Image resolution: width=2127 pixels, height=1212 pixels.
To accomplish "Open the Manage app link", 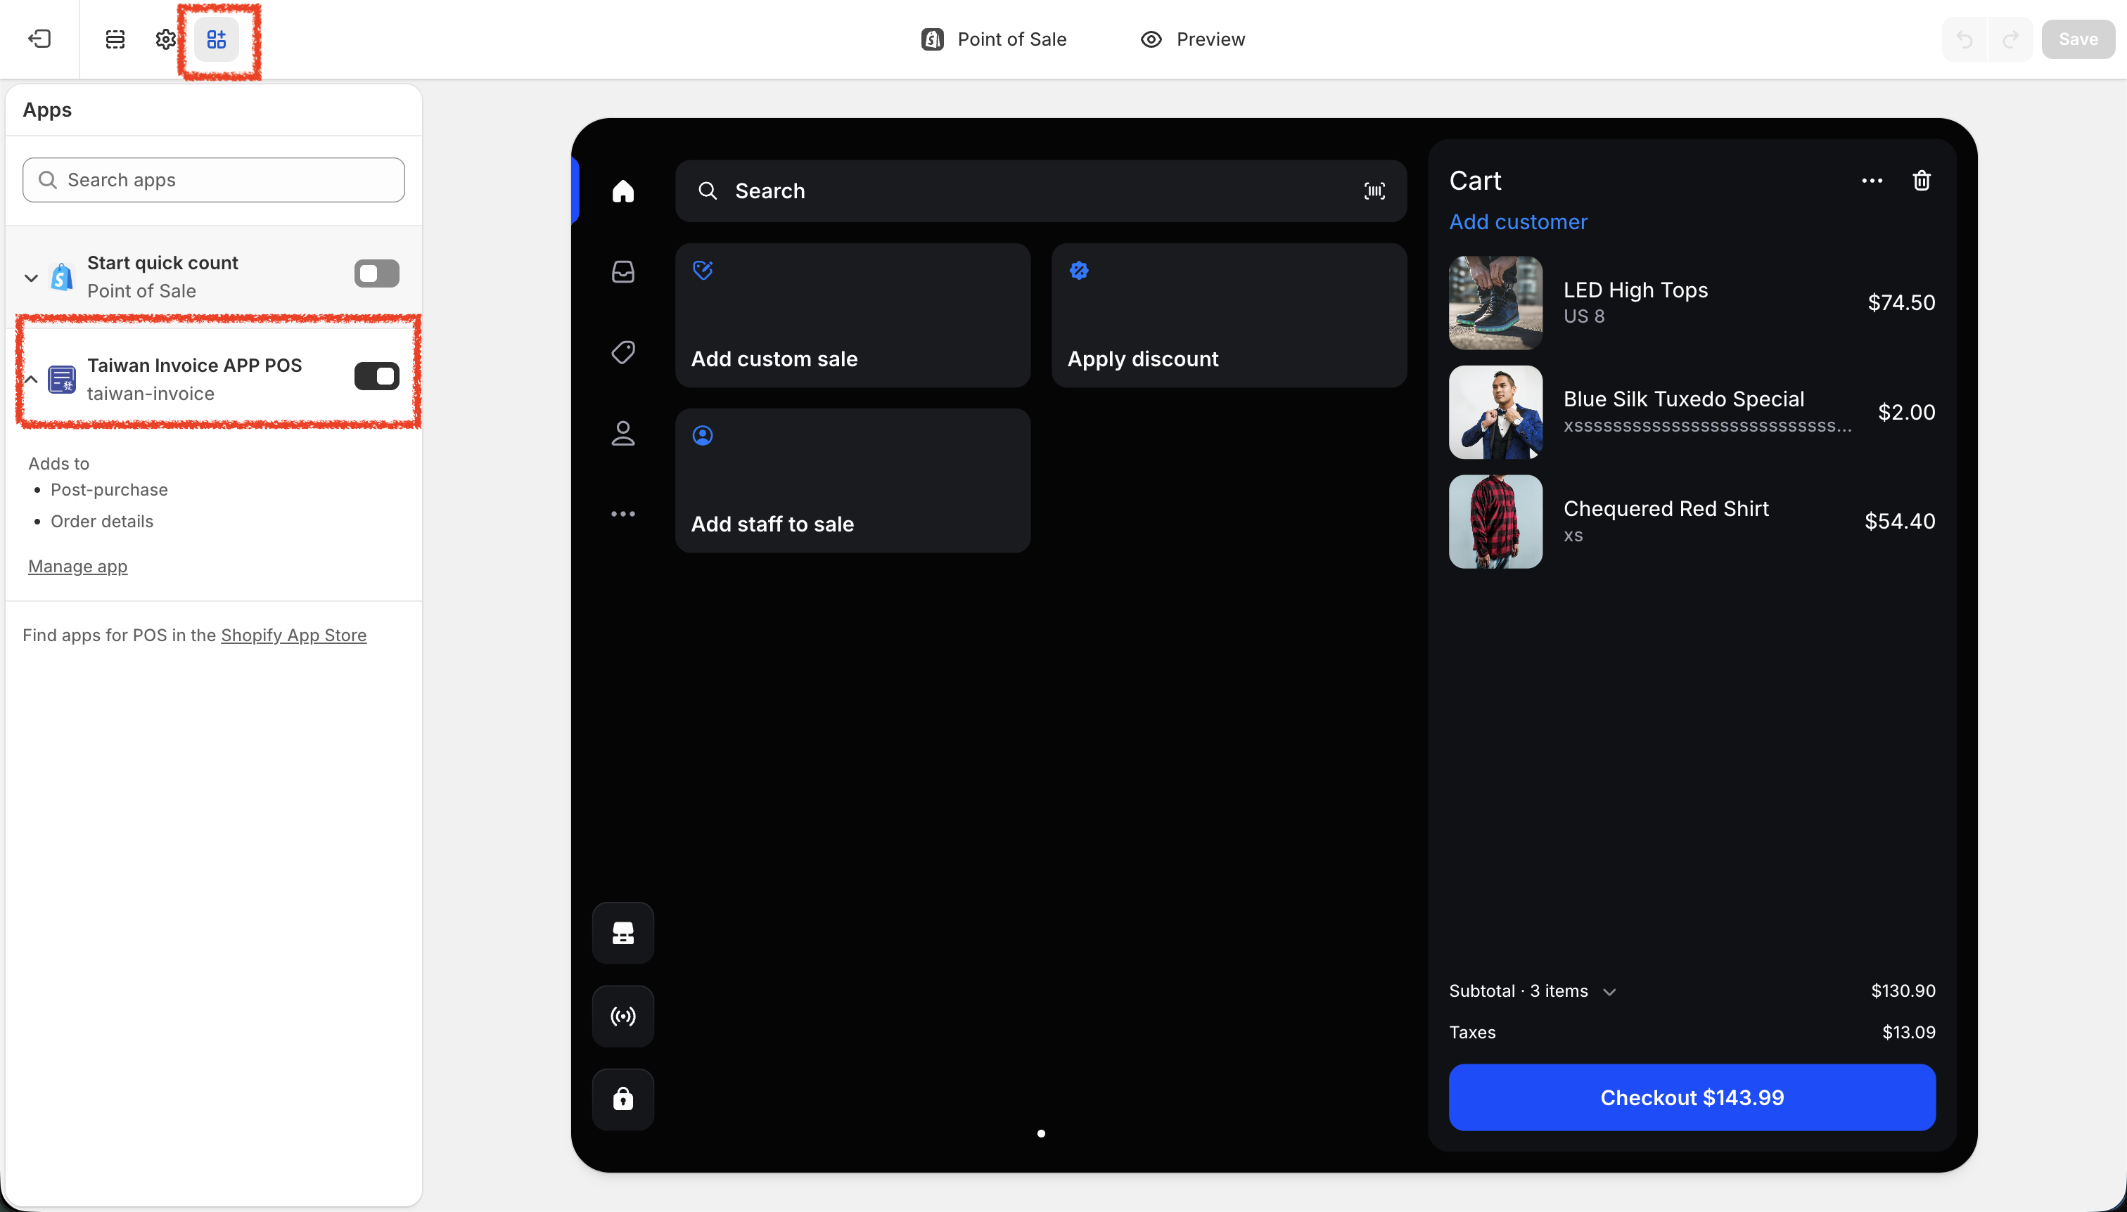I will click(77, 566).
